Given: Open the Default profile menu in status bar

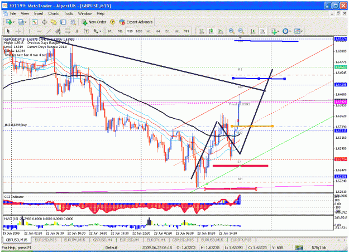Looking at the screenshot, I should [x=111, y=248].
